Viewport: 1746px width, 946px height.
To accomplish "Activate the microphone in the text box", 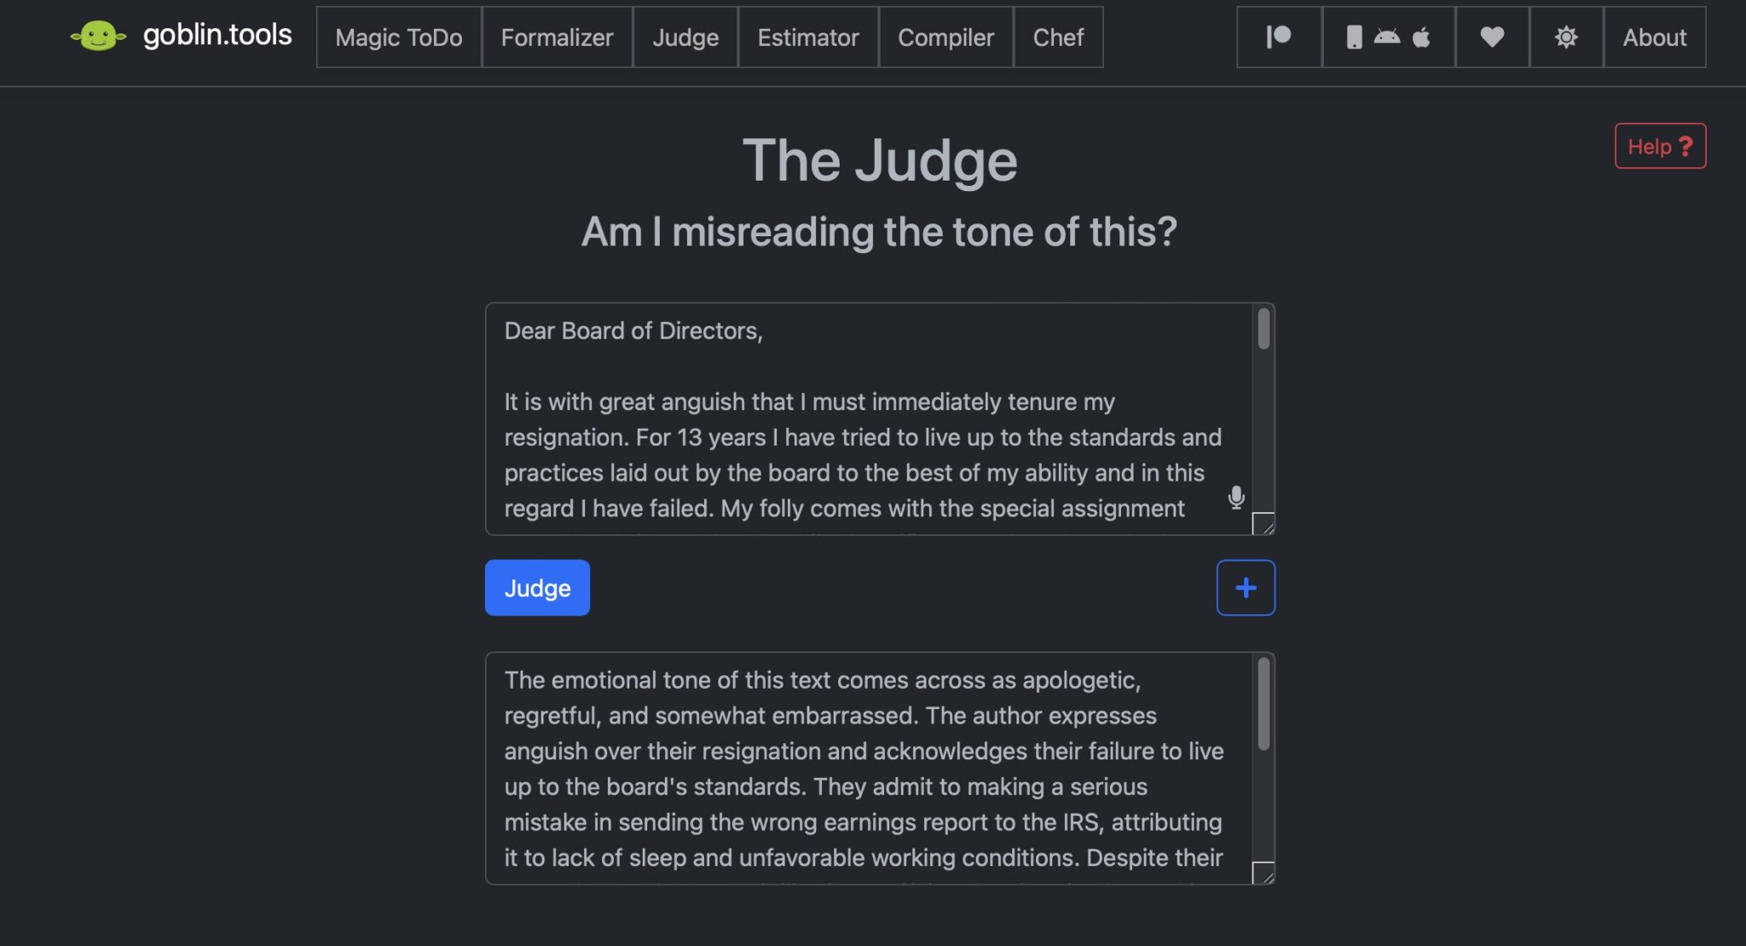I will tap(1236, 498).
